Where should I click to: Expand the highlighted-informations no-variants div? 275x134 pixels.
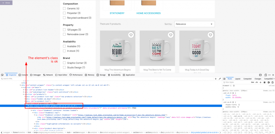[35, 124]
